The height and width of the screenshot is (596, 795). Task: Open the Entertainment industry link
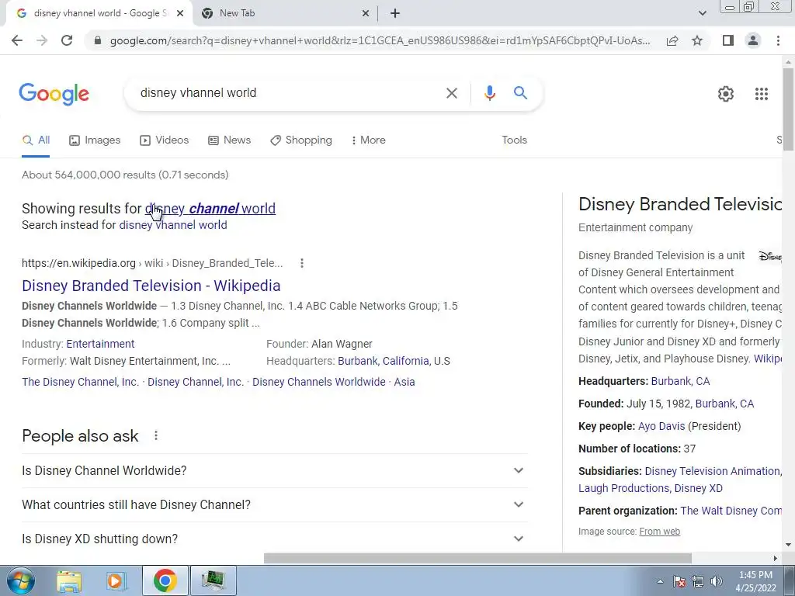click(x=100, y=344)
